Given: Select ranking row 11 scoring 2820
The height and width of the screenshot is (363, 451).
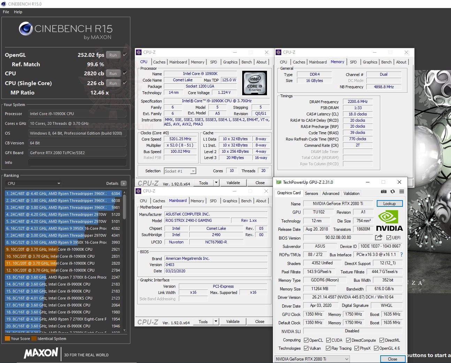Looking at the screenshot, I should point(63,263).
